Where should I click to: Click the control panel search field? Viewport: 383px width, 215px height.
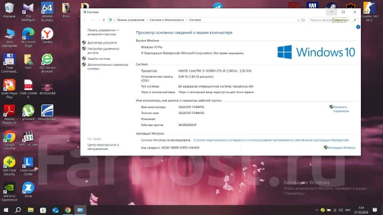tap(333, 20)
